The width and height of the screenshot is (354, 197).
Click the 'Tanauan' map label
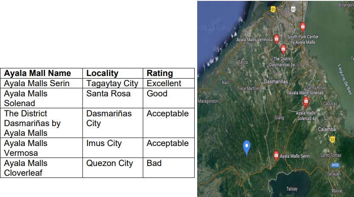pos(334,174)
